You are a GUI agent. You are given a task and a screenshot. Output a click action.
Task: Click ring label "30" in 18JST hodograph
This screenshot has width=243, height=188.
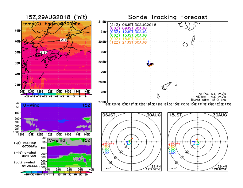187,152
